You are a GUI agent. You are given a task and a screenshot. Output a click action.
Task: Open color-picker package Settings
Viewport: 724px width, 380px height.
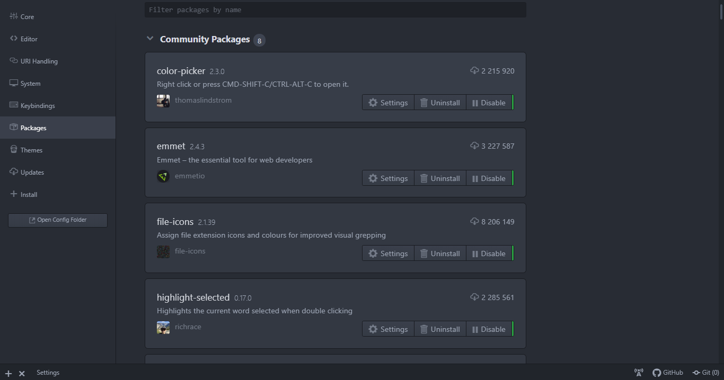tap(388, 103)
